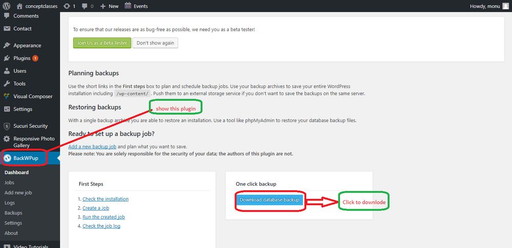Click the Tools wrench icon

pos(7,83)
